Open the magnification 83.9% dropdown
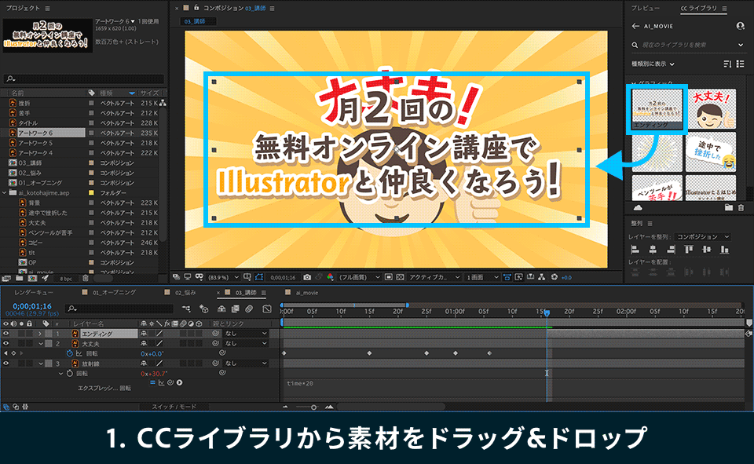 click(x=222, y=277)
